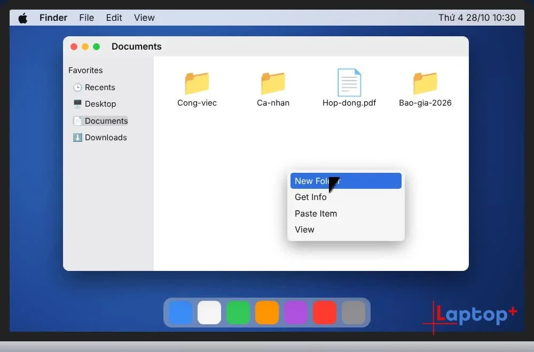Viewport: 534px width, 352px height.
Task: Go to Desktop in the sidebar
Action: (95, 103)
